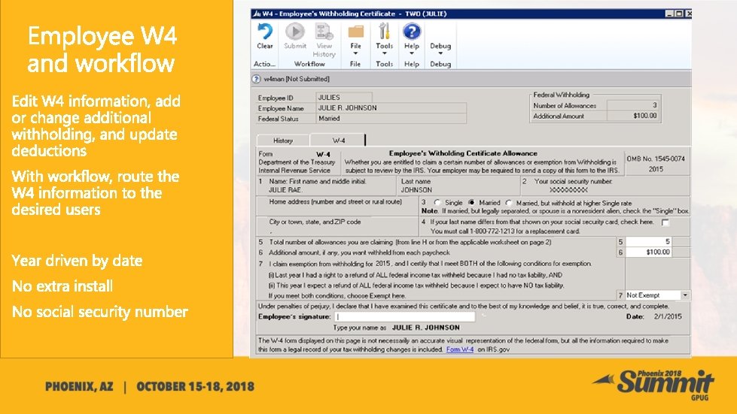
Task: Open the File folder icon
Action: point(356,32)
